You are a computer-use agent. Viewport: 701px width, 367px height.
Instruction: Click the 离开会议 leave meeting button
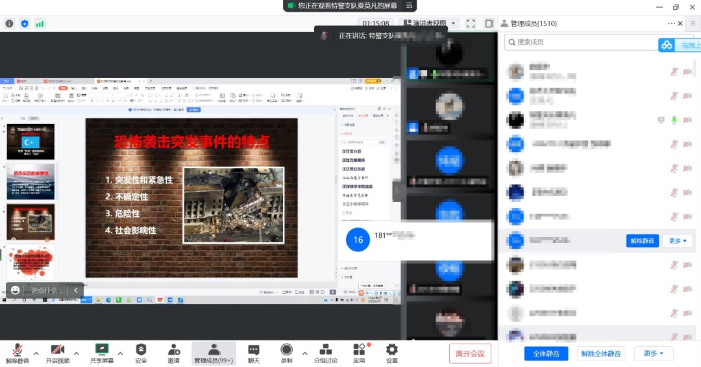pos(470,353)
